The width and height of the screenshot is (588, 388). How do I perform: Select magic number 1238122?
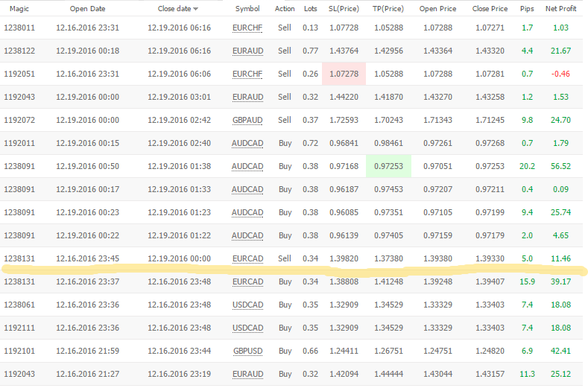coord(19,51)
